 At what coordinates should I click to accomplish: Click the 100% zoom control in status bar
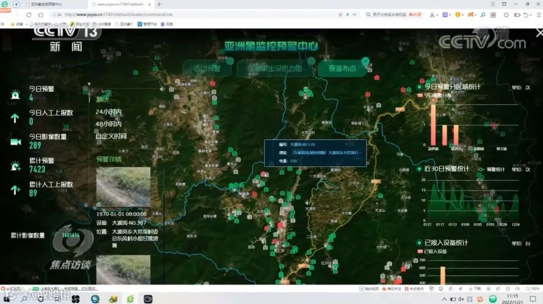(x=532, y=288)
